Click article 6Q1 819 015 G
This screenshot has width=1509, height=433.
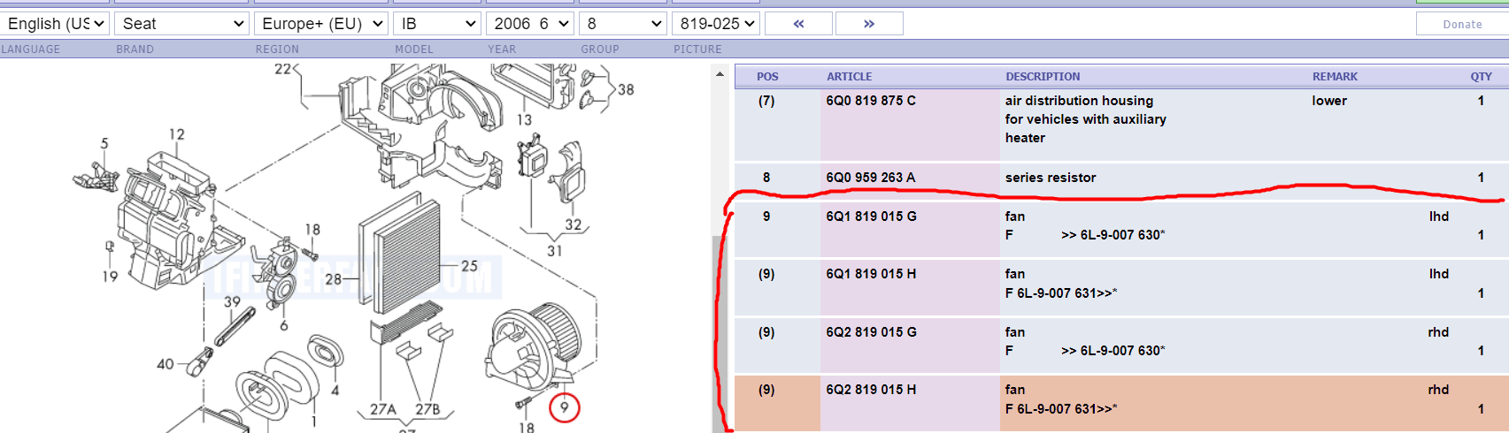click(x=872, y=216)
